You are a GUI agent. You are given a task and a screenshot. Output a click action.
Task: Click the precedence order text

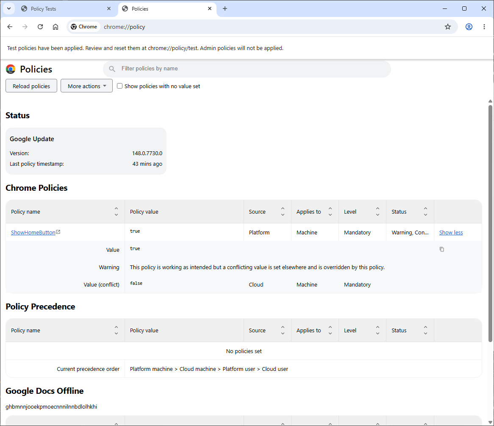(x=209, y=369)
